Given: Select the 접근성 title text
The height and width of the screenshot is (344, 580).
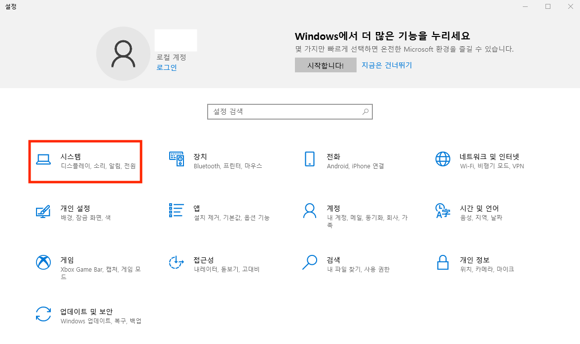Looking at the screenshot, I should pos(203,260).
